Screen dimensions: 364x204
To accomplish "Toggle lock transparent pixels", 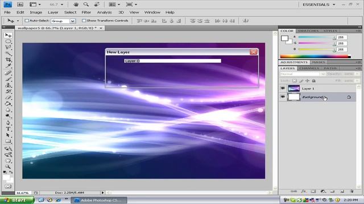I will pyautogui.click(x=295, y=80).
